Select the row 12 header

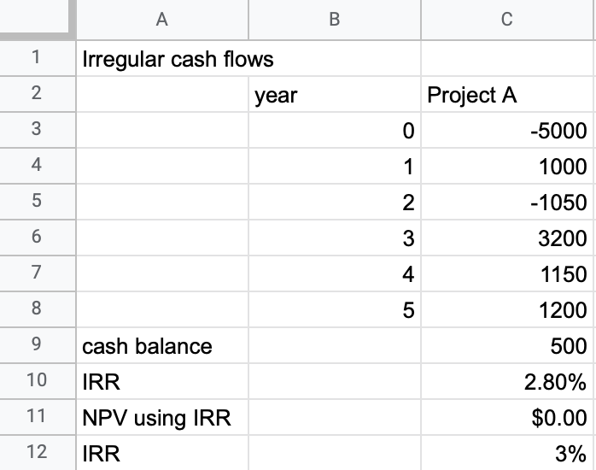click(x=38, y=453)
